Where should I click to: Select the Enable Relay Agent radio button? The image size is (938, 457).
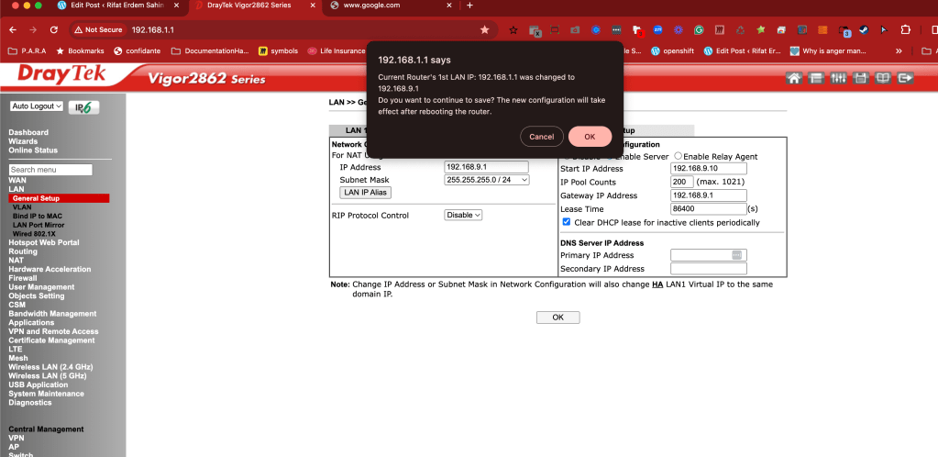point(678,156)
